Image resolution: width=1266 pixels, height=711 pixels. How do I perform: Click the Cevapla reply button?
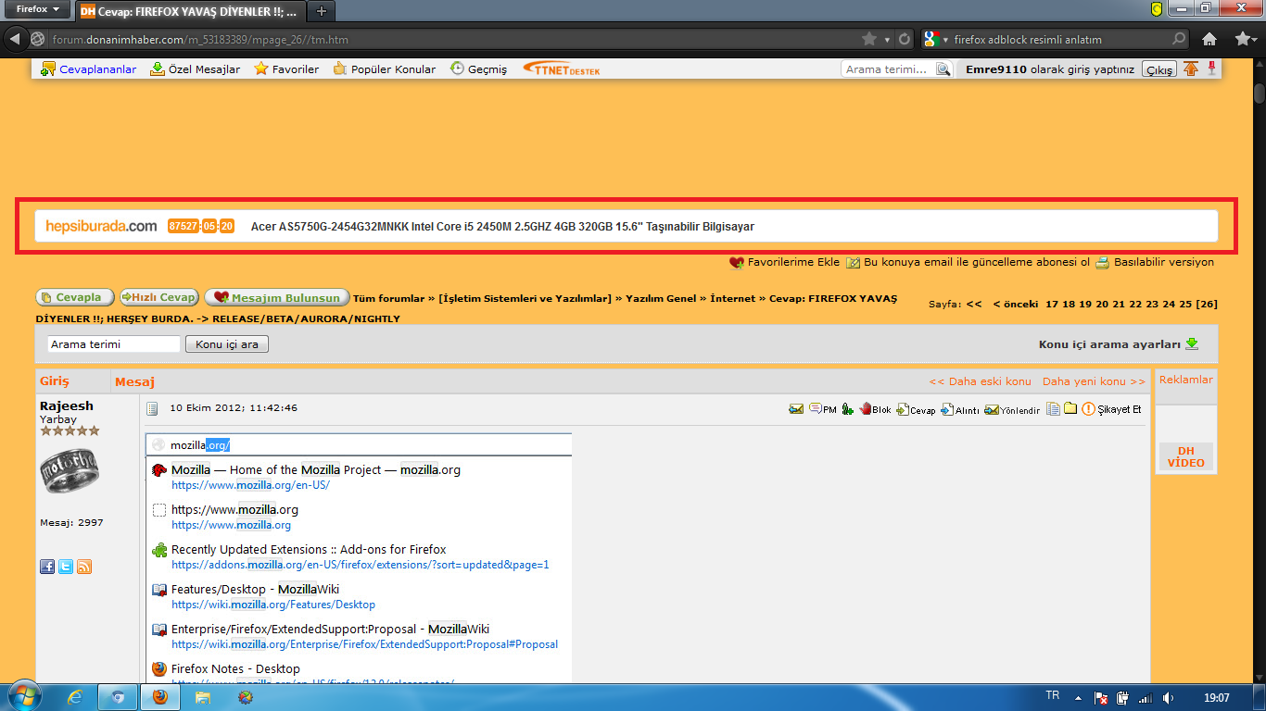(x=75, y=297)
